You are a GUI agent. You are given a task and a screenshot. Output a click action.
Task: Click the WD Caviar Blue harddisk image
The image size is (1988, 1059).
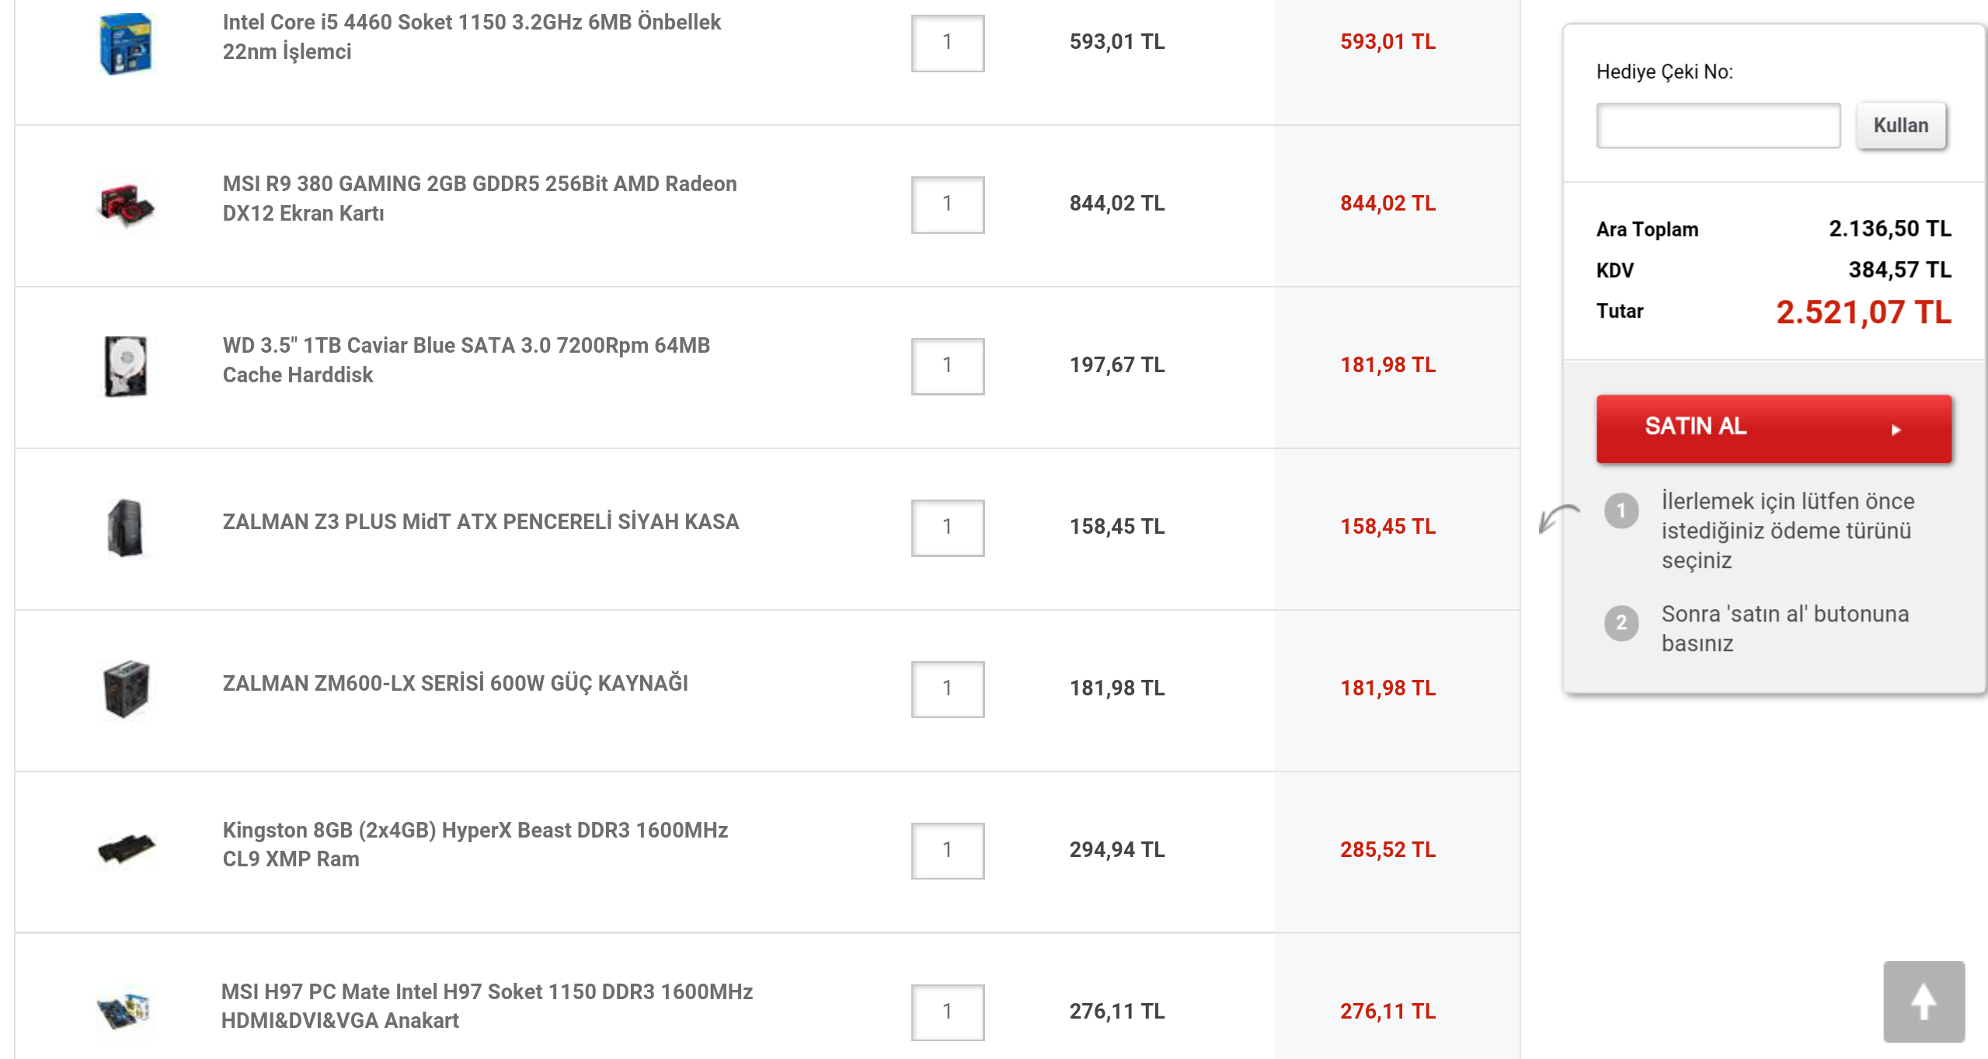tap(126, 367)
